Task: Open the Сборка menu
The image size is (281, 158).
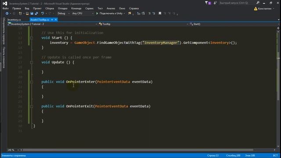Action: [50, 8]
